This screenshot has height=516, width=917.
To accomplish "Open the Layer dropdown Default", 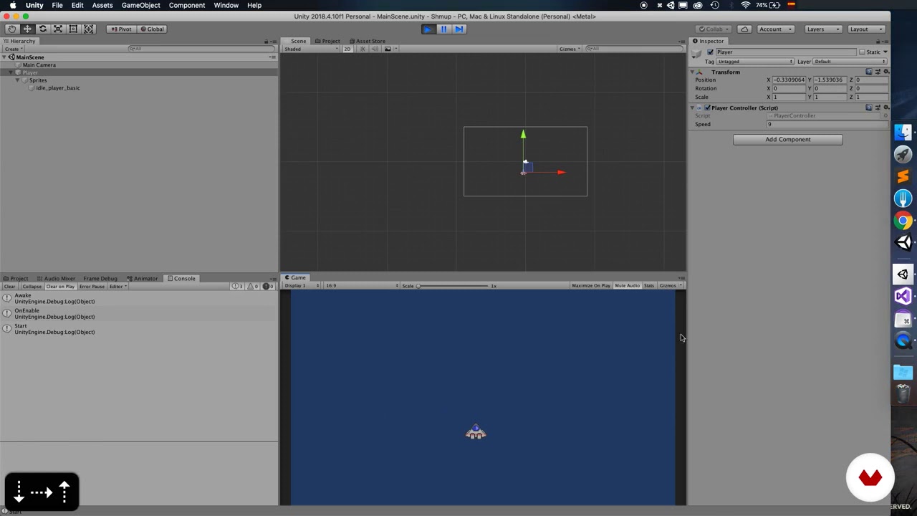I will pos(850,62).
